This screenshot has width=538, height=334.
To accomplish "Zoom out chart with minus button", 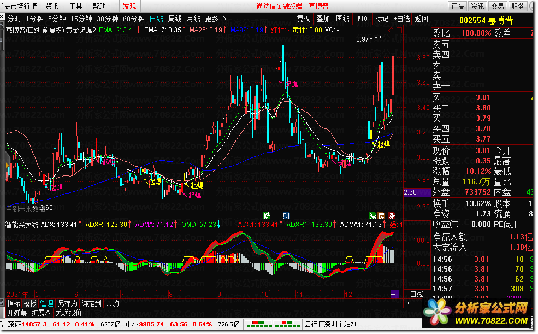I will [417, 303].
